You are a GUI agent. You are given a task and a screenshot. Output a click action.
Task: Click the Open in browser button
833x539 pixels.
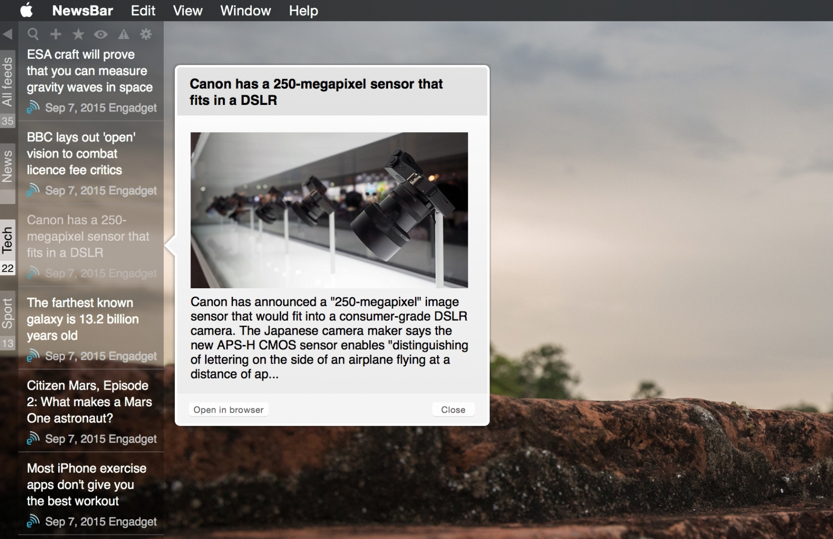point(228,409)
